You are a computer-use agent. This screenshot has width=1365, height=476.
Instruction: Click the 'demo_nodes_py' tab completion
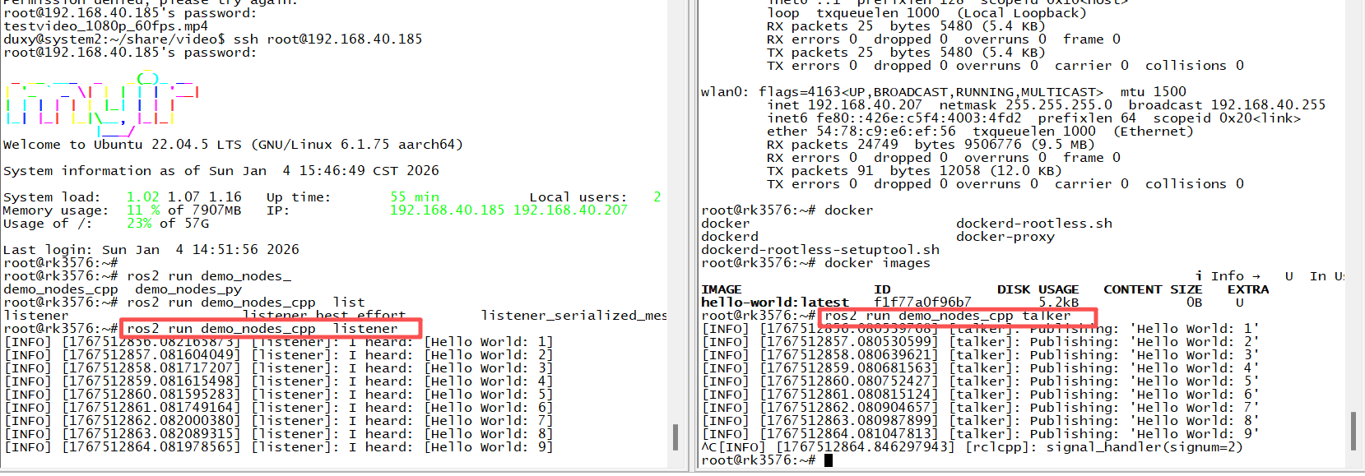pyautogui.click(x=188, y=289)
